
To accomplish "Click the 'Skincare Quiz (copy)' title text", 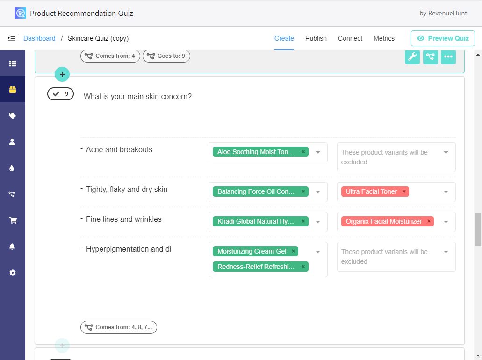I will (98, 38).
